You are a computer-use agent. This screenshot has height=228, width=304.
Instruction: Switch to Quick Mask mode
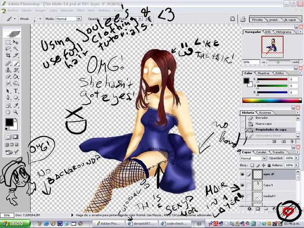(x=15, y=137)
